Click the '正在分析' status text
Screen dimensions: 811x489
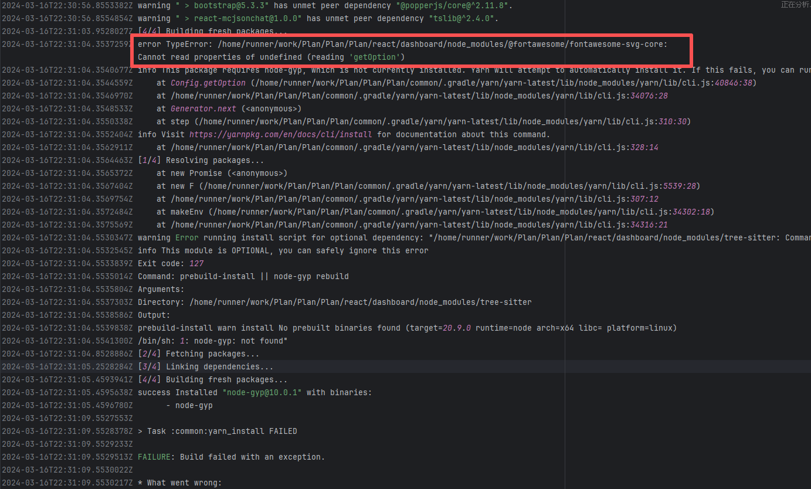point(795,5)
